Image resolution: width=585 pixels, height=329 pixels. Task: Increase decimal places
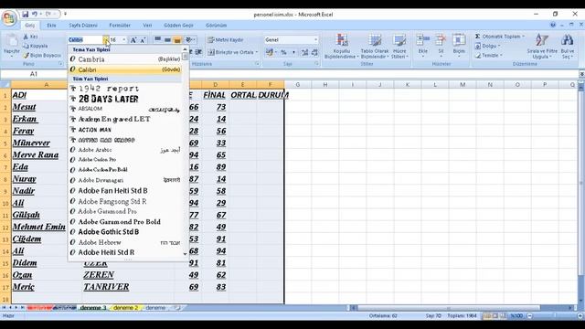(304, 52)
